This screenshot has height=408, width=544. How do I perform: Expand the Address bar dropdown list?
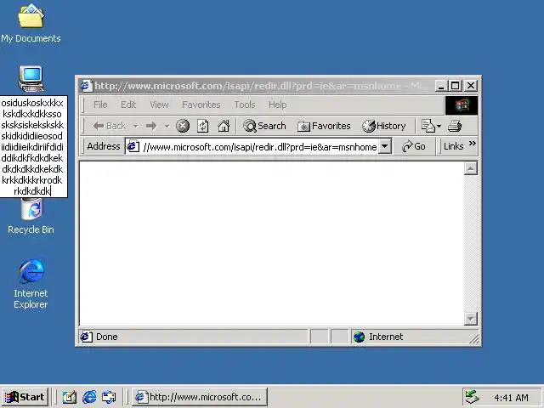[385, 146]
